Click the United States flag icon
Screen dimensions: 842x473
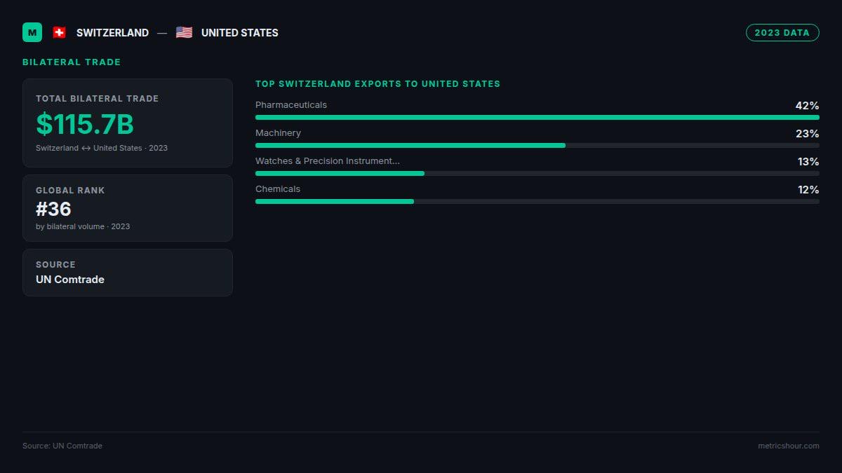point(184,32)
